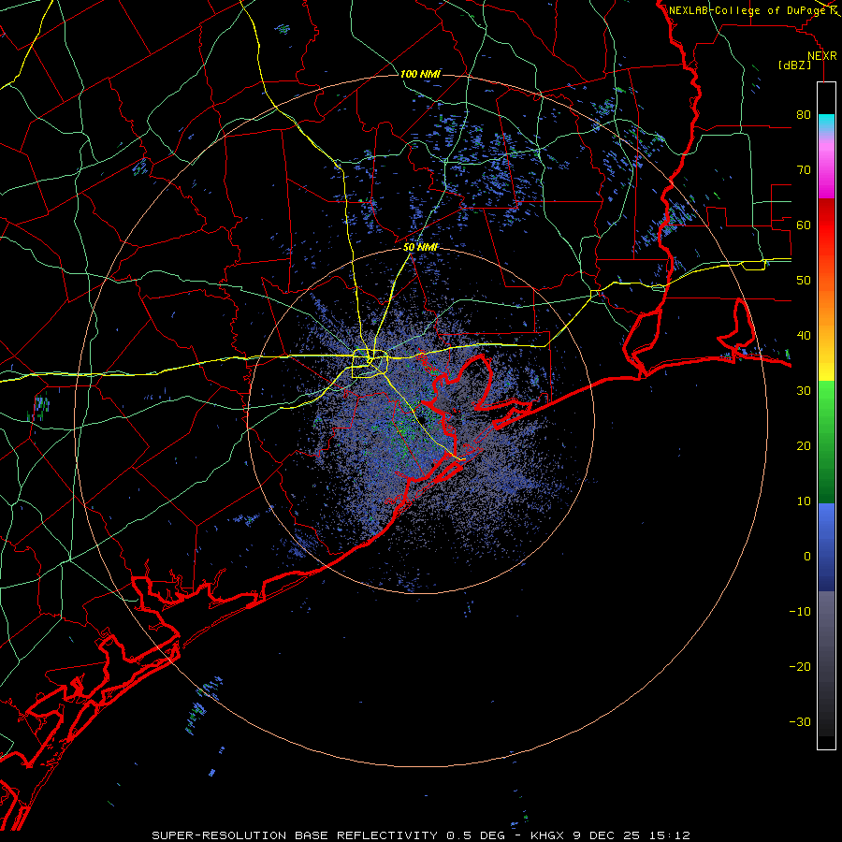The image size is (842, 842).
Task: Click the 20 dBZ scale label
Action: (x=804, y=445)
